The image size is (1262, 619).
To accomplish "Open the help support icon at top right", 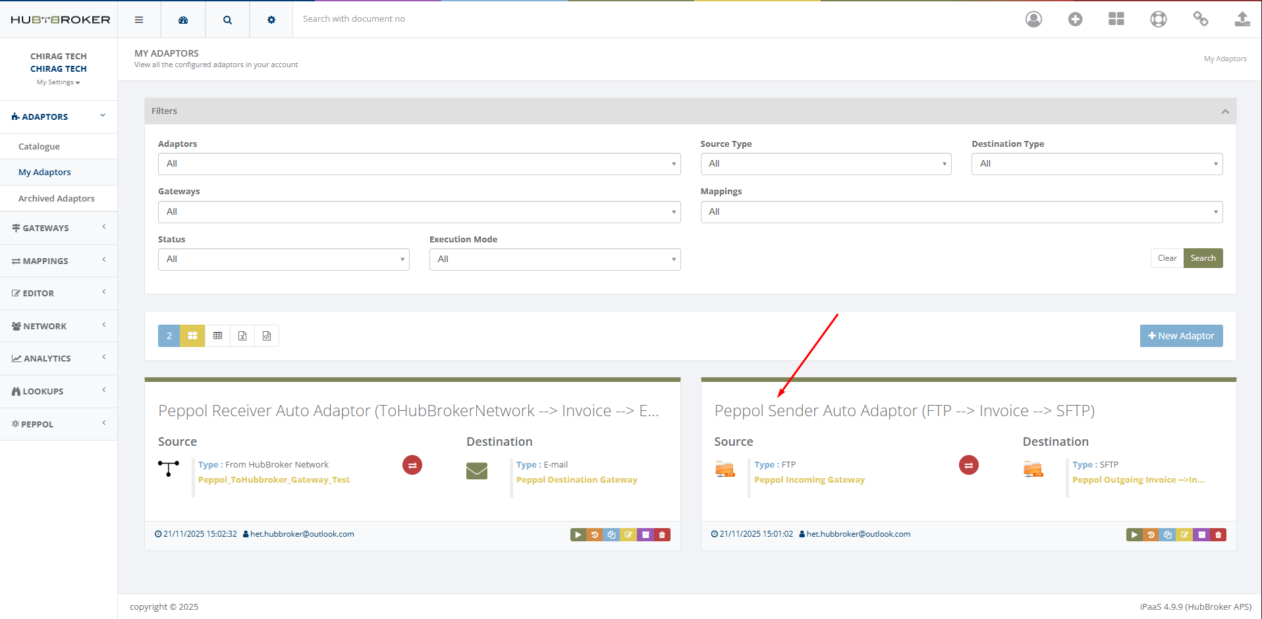I will point(1158,19).
